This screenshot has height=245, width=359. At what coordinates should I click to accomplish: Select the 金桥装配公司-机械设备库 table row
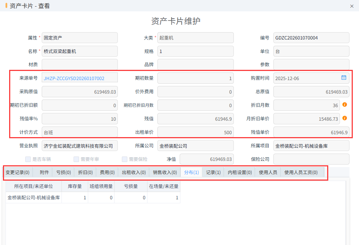pos(33,197)
